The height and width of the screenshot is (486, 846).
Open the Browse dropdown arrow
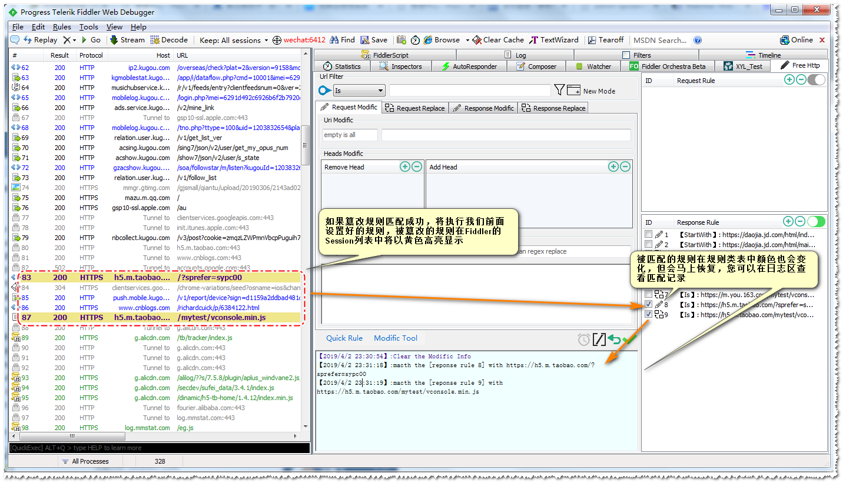[467, 41]
